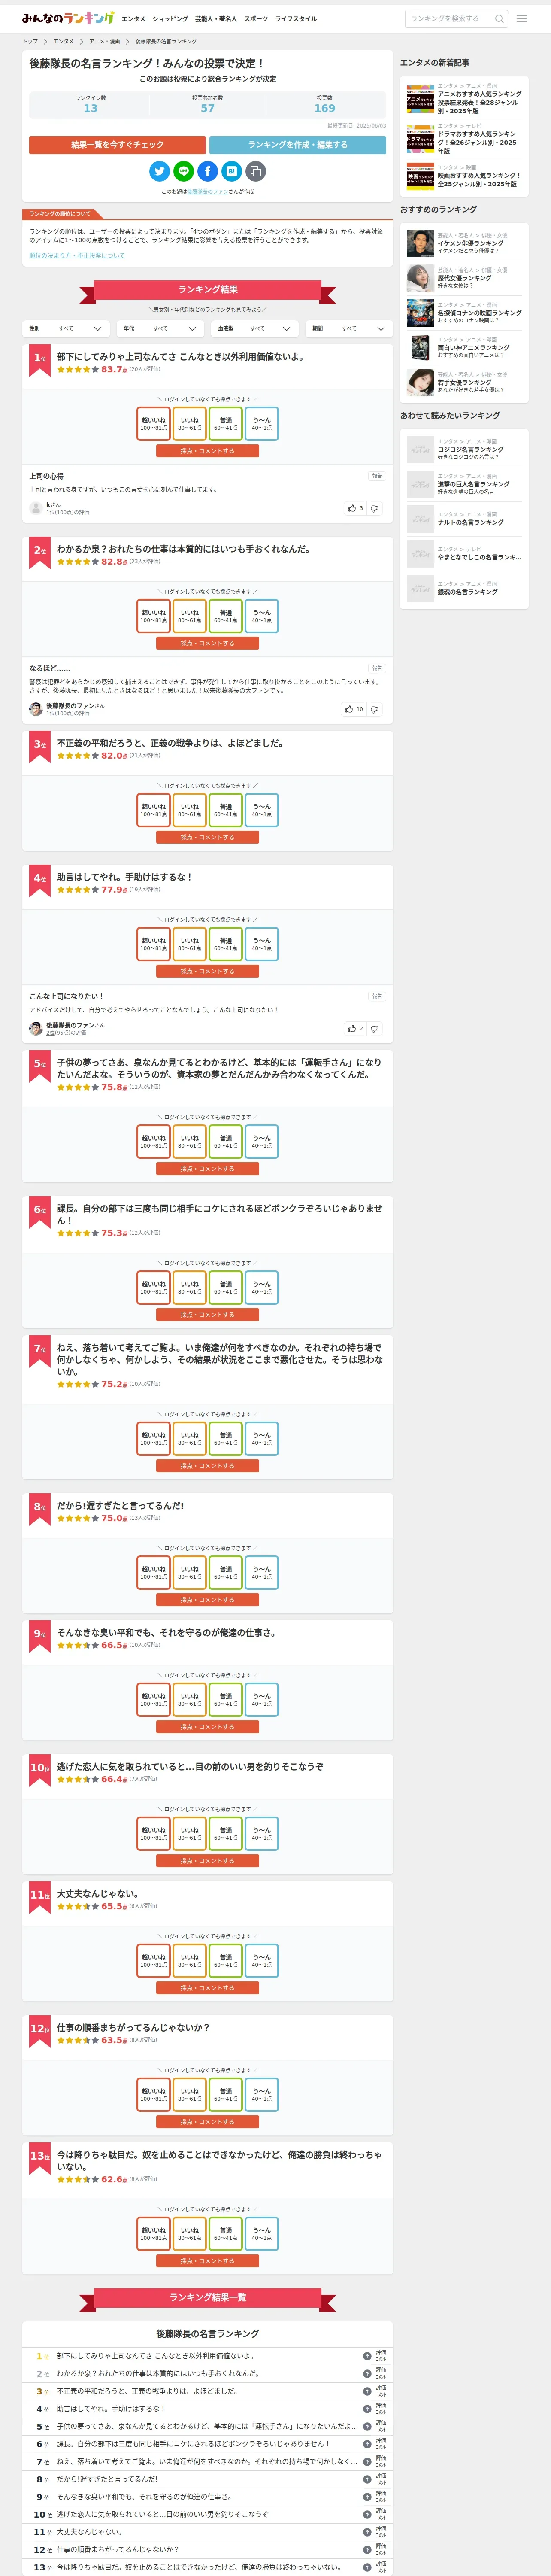This screenshot has width=551, height=2576.
Task: Click ランキングを作成・編集する button
Action: click(298, 145)
